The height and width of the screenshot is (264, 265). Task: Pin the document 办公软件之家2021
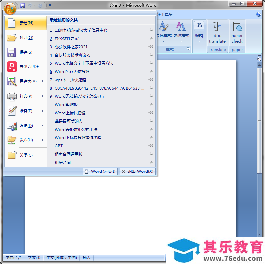tap(151, 46)
